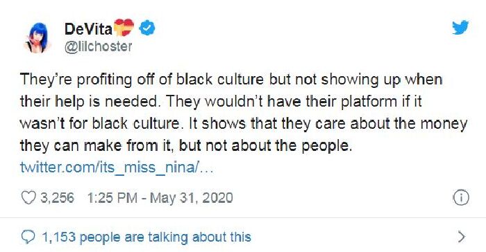Click the May 31, 2020 date

[191, 198]
